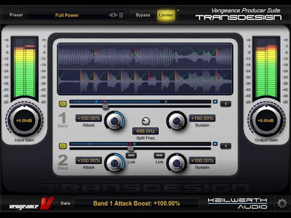Toggle the Attack Link chain button
Image resolution: width=291 pixels, height=218 pixels.
131,155
